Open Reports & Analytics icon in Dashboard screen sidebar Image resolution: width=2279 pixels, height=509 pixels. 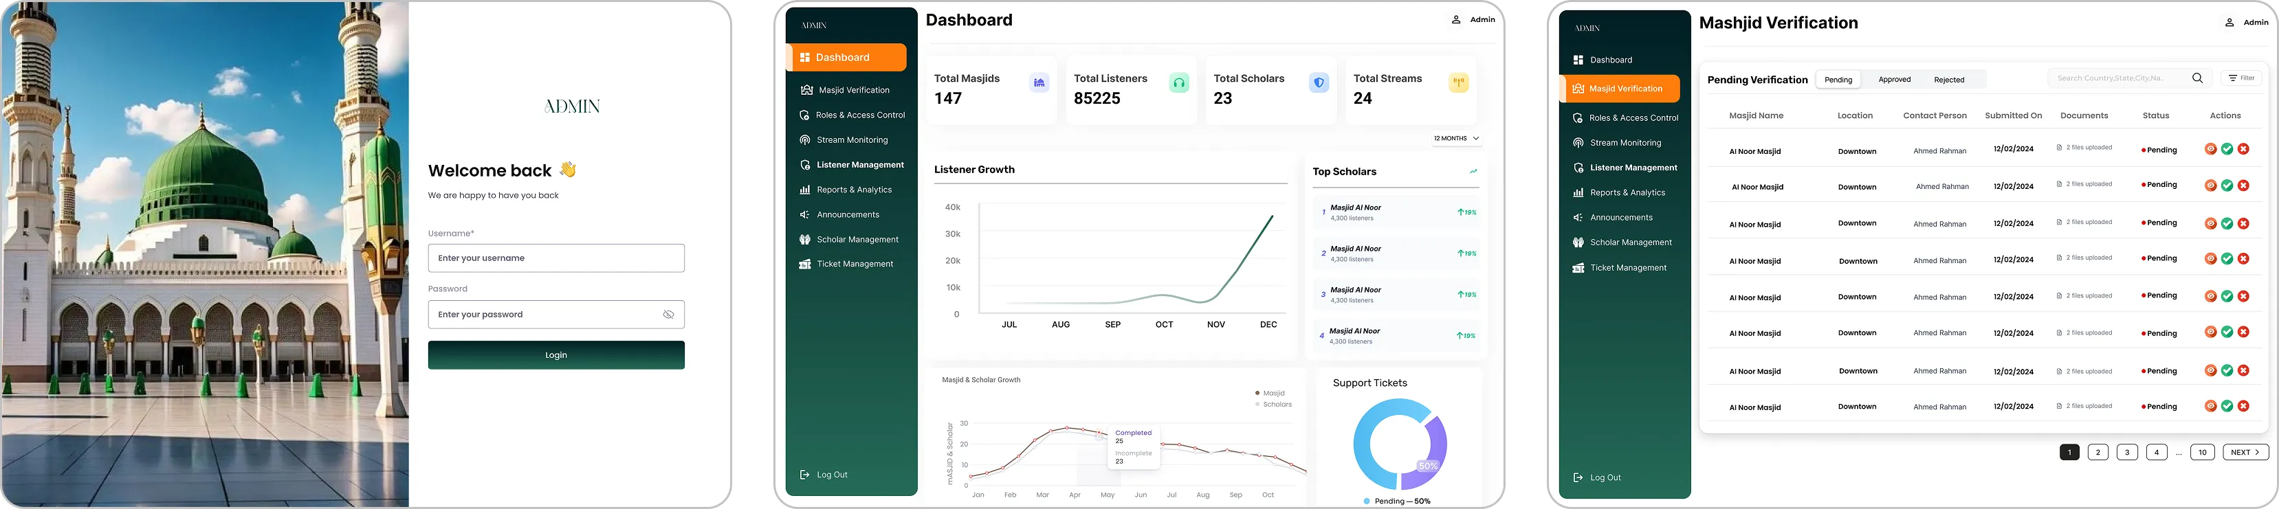[805, 190]
